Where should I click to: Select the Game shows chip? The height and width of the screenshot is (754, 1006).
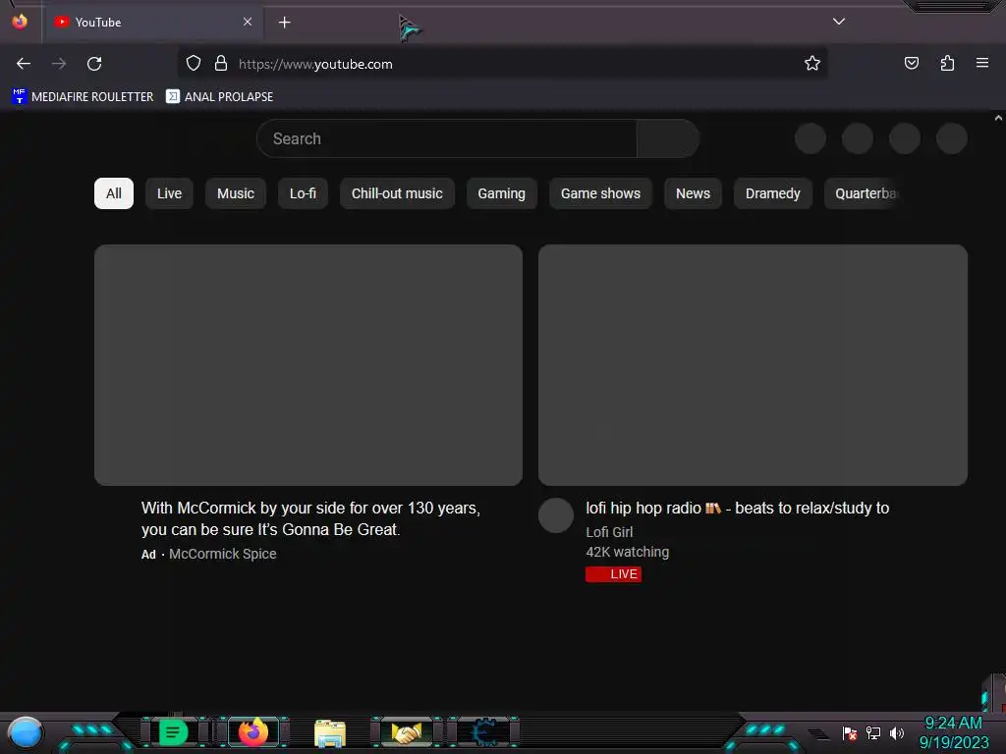coord(600,193)
